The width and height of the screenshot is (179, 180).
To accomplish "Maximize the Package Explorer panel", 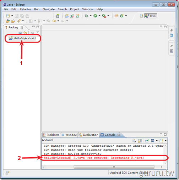I will [x=38, y=27].
